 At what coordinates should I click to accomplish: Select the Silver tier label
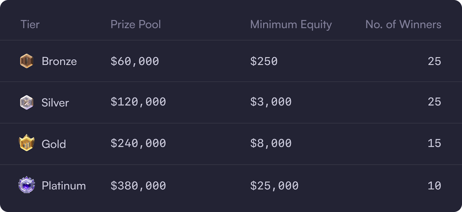[x=55, y=103]
